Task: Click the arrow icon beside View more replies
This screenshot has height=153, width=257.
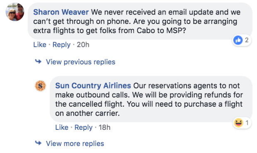Action: (x=38, y=143)
